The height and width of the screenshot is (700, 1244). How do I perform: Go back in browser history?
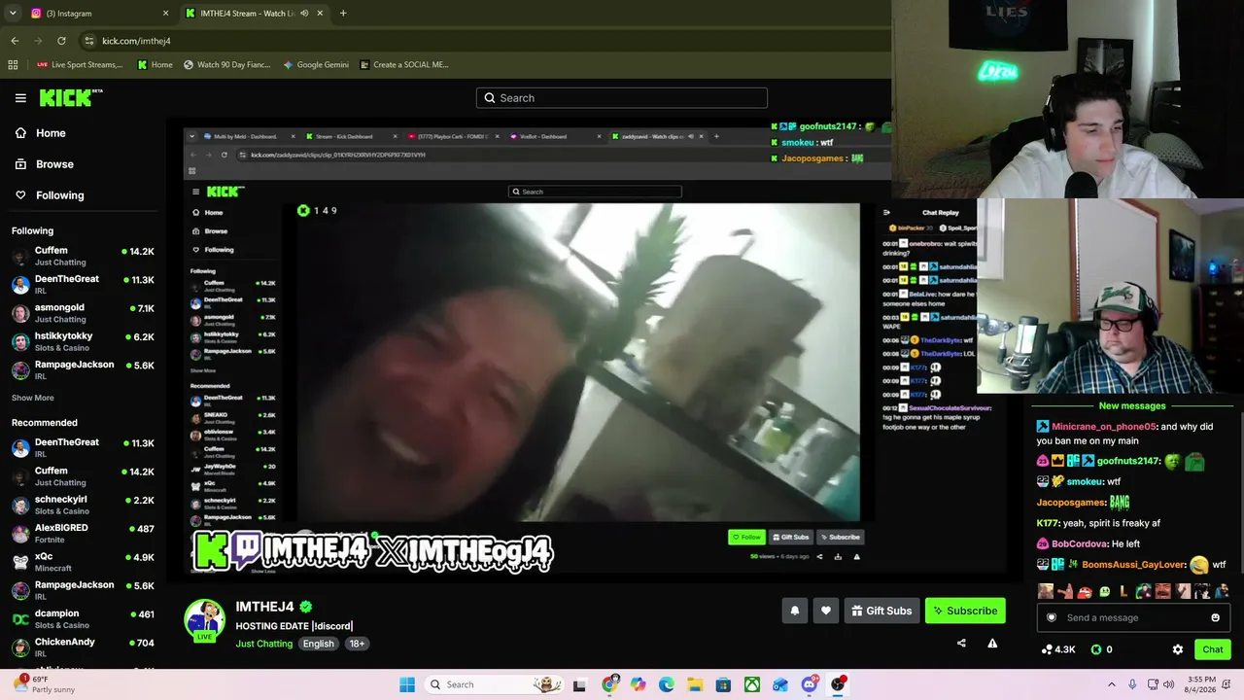point(15,41)
